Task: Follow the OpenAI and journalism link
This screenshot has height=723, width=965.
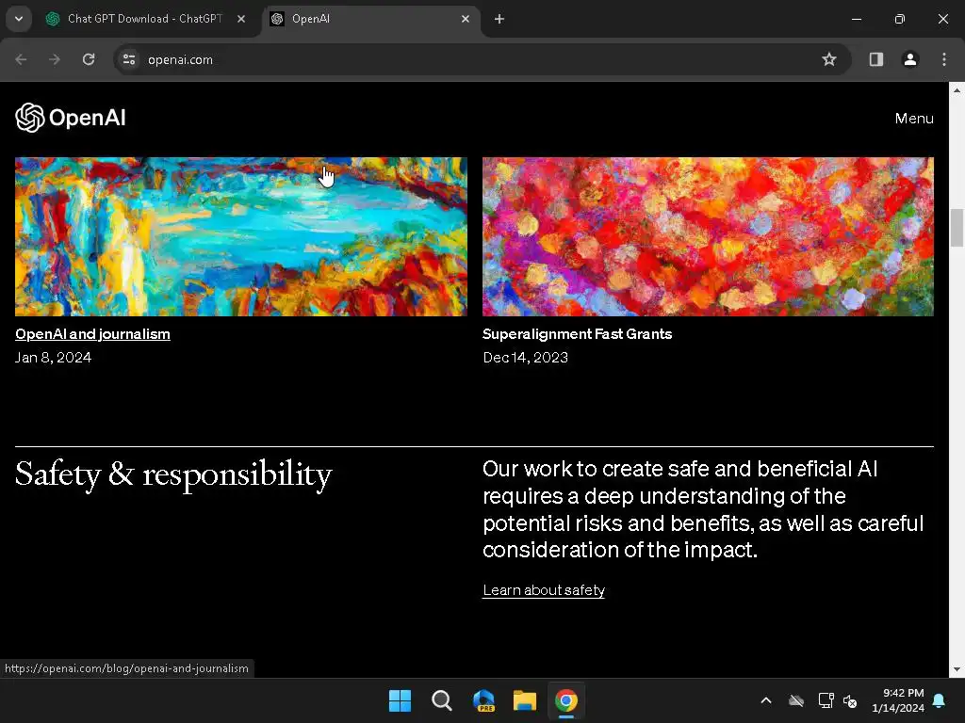Action: (93, 334)
